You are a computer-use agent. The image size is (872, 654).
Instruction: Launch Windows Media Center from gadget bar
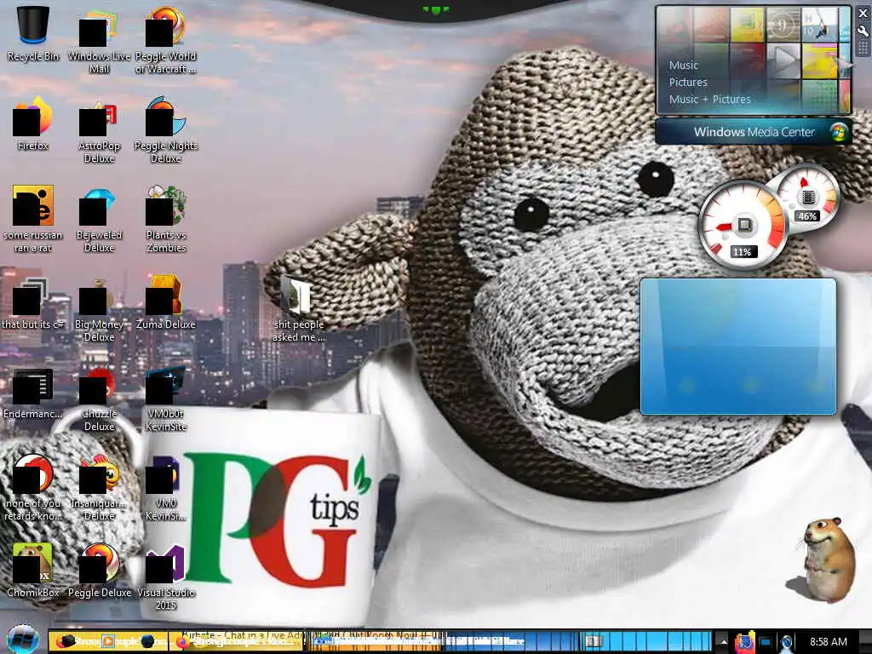pyautogui.click(x=754, y=132)
